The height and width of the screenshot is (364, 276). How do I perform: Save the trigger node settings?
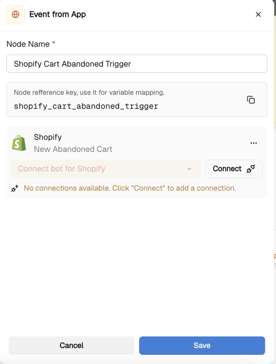(x=202, y=346)
